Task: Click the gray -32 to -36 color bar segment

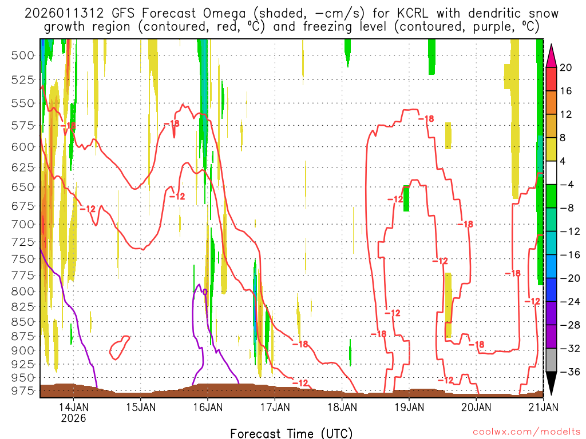Action: pos(551,360)
